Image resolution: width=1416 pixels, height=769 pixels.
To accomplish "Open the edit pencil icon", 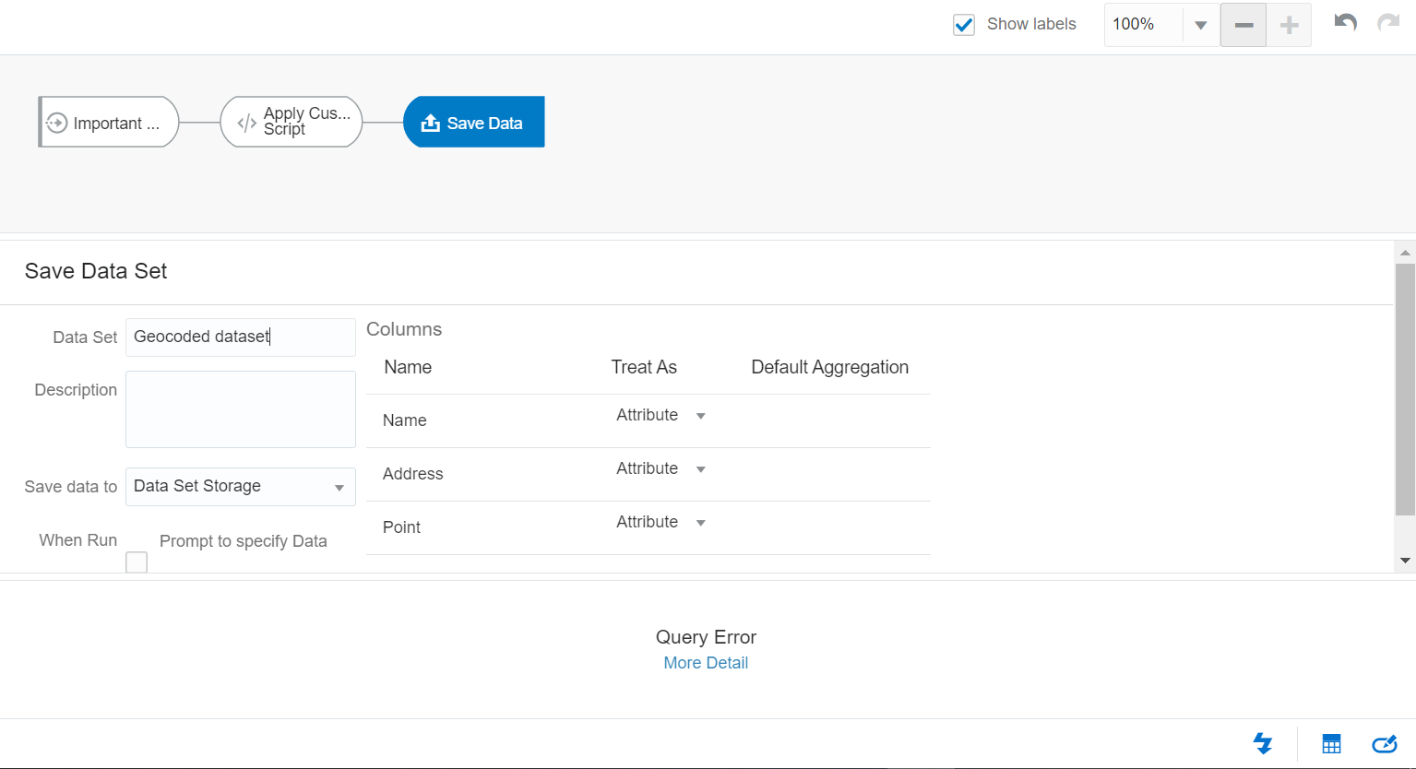I will pyautogui.click(x=1385, y=743).
